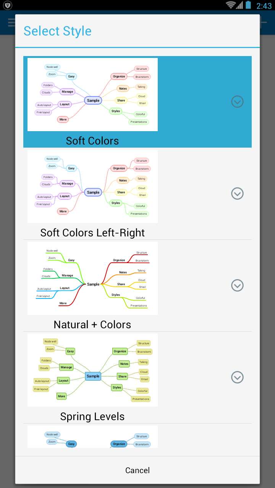Viewport: 275px width, 488px height.
Task: Choose Soft Colors Left-Right preview thumbnail
Action: click(x=92, y=186)
